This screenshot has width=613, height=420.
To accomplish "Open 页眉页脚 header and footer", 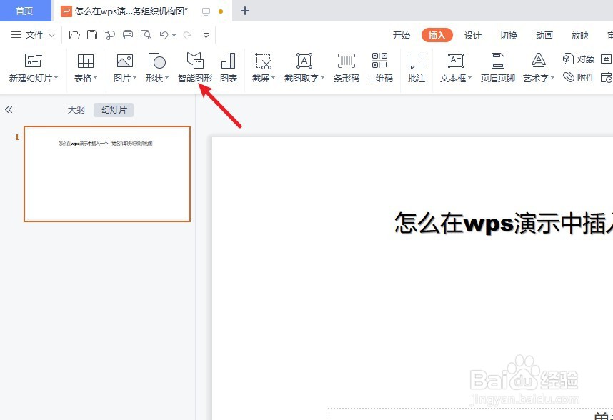I will point(498,67).
